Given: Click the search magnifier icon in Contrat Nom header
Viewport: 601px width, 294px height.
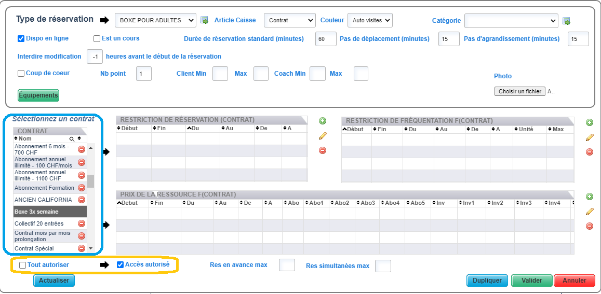Looking at the screenshot, I should click(x=72, y=139).
